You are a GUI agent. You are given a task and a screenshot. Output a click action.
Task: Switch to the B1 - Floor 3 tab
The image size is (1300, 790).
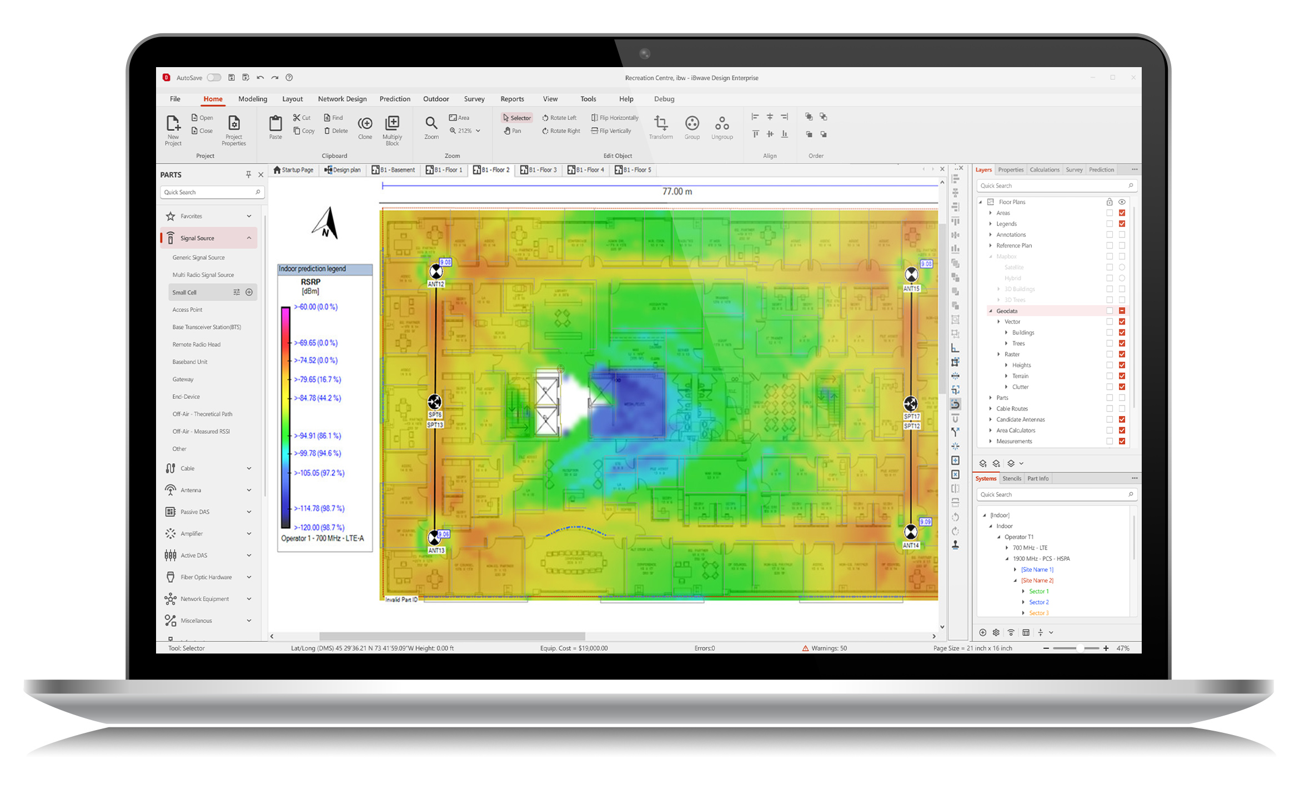pos(538,170)
